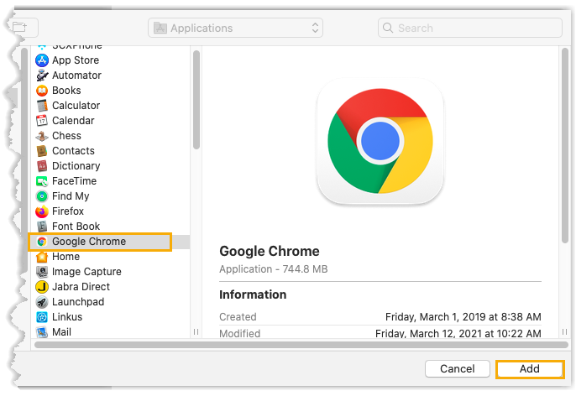This screenshot has height=396, width=576.
Task: Click the App Store app icon
Action: coord(42,60)
